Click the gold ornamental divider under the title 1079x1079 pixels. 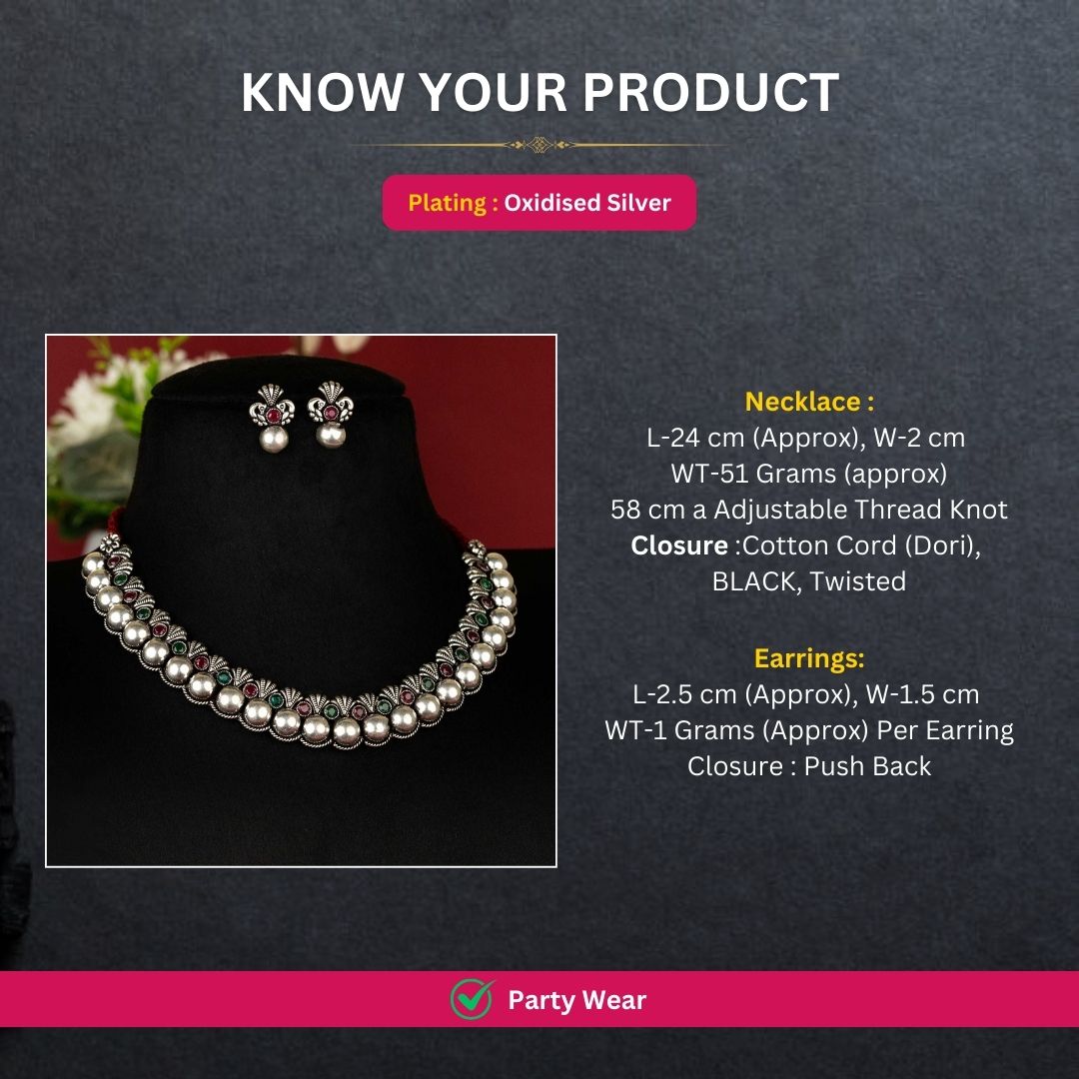[539, 145]
